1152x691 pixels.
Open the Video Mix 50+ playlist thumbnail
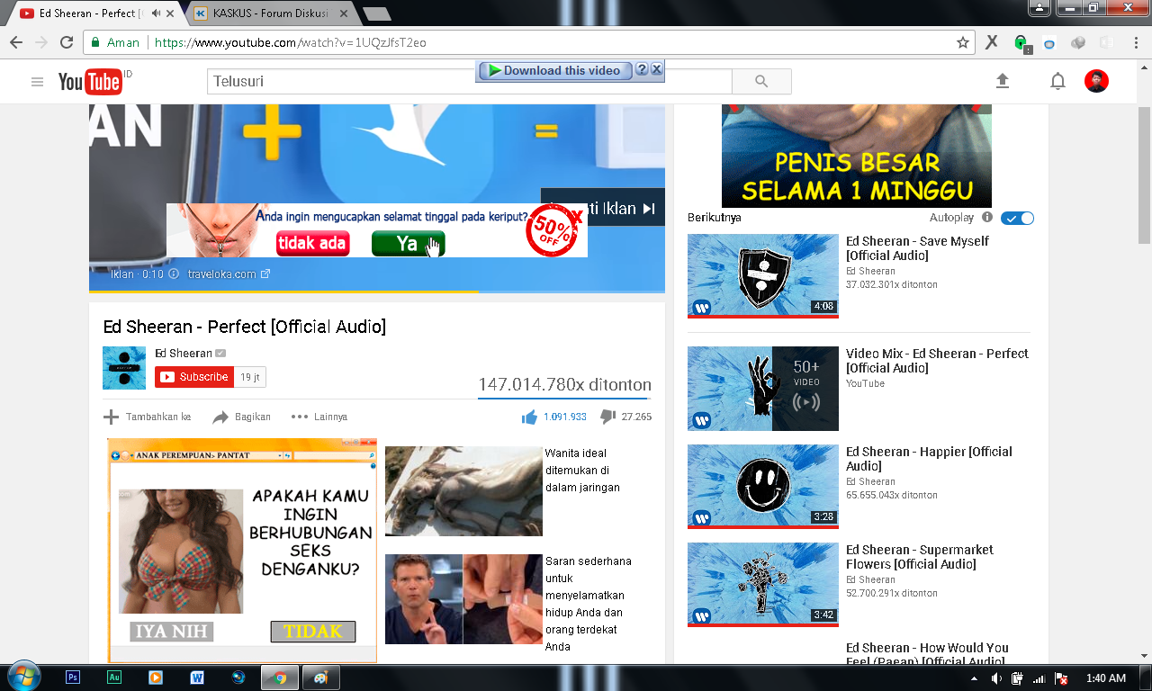763,389
